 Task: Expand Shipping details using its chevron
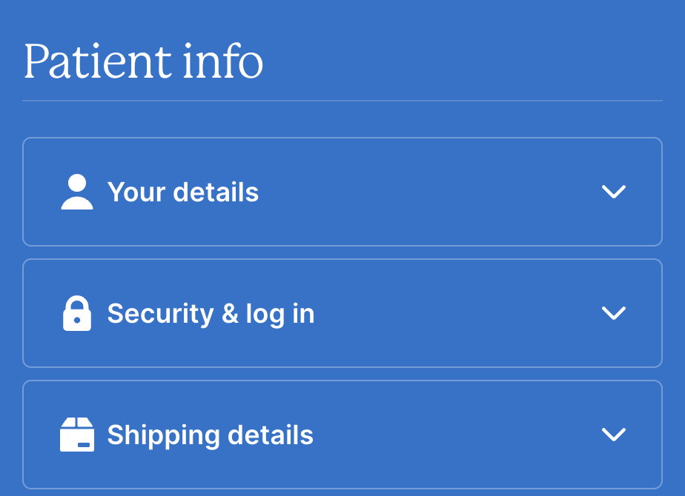click(614, 434)
